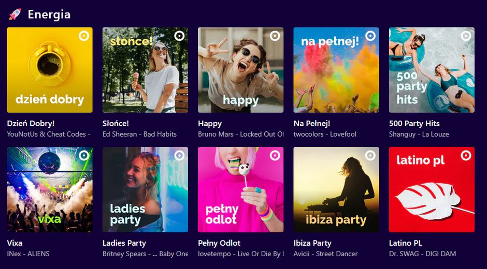Image resolution: width=487 pixels, height=269 pixels.
Task: Click the radio icon on Vixa tile
Action: [84, 155]
